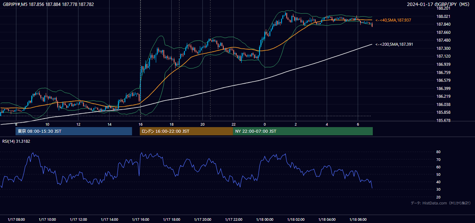Click the 186.219 price axis label
Screen dimensions: 475x223
[443, 96]
